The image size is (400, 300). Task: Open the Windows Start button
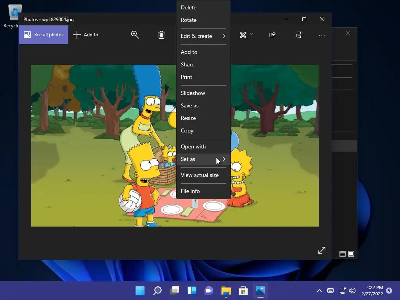(140, 291)
